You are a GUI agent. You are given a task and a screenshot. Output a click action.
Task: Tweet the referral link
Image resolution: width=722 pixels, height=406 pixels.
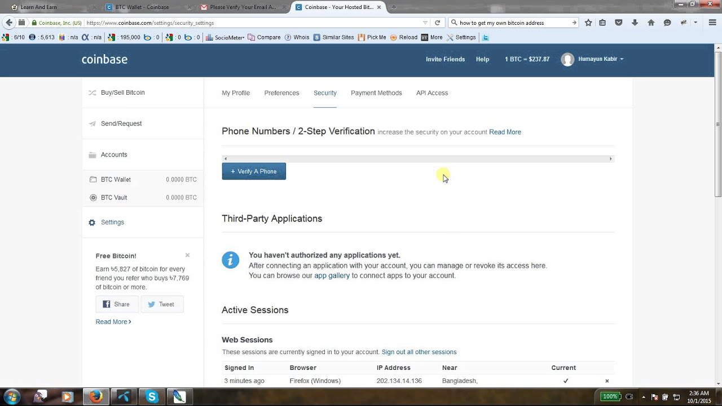[x=162, y=304]
